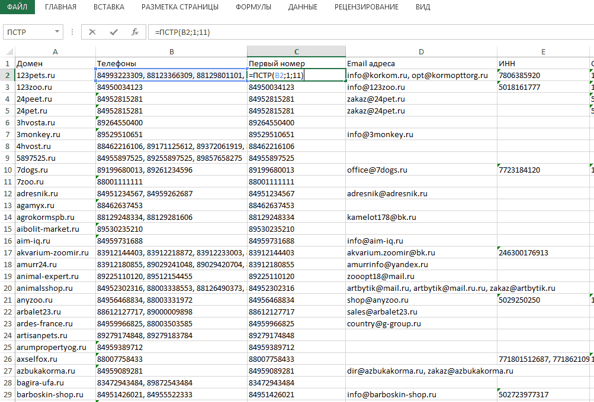Screen dimensions: 594x402
Task: Select column B by its header
Action: [172, 51]
